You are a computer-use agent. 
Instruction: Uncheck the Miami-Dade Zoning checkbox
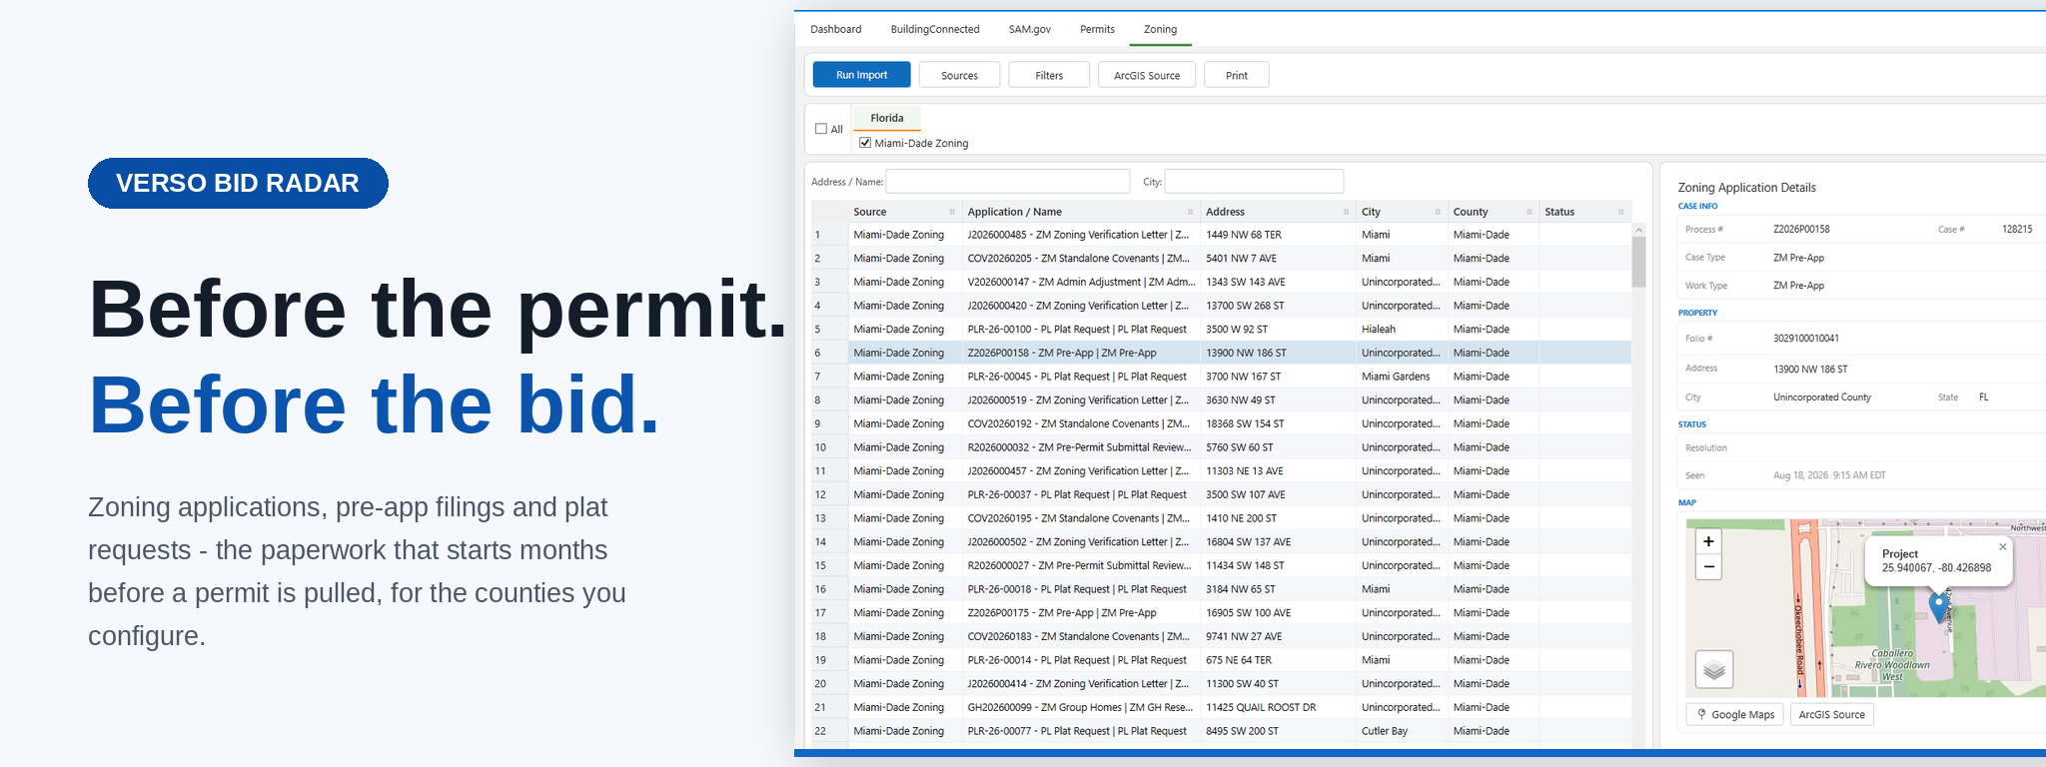[865, 143]
